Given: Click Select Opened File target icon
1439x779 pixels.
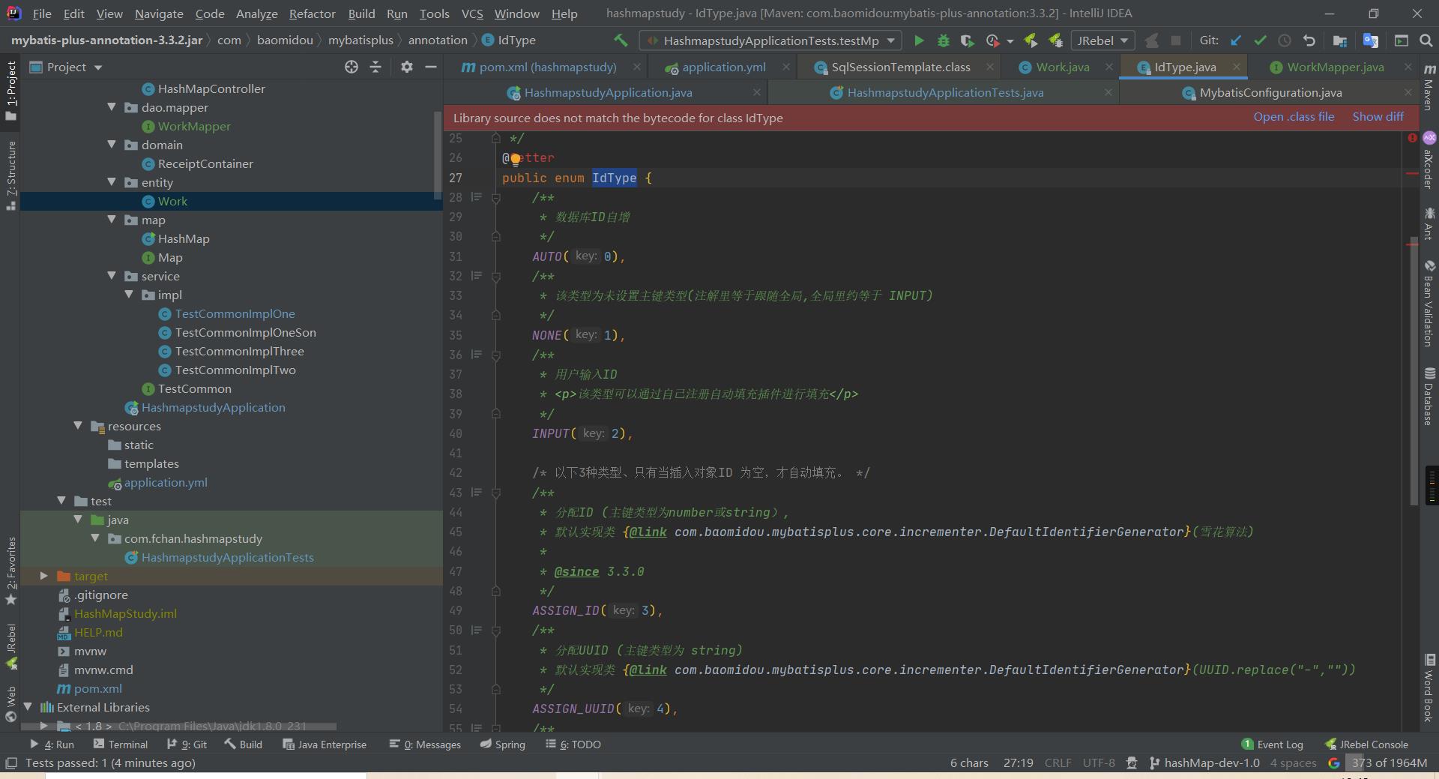Looking at the screenshot, I should 352,67.
